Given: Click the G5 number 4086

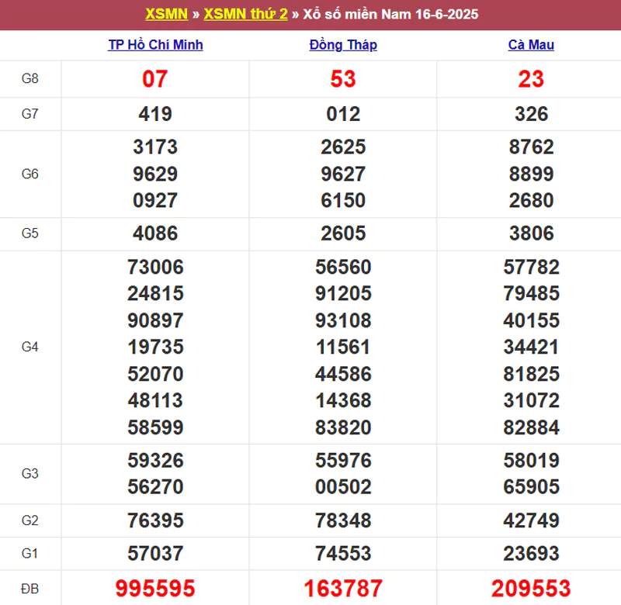Looking at the screenshot, I should tap(155, 233).
